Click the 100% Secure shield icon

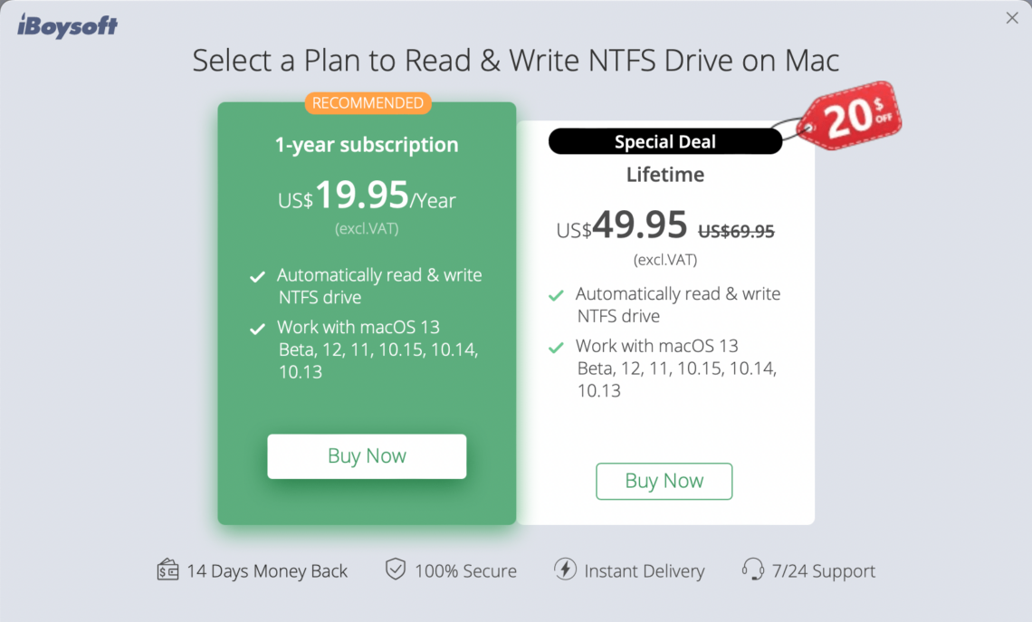tap(396, 570)
